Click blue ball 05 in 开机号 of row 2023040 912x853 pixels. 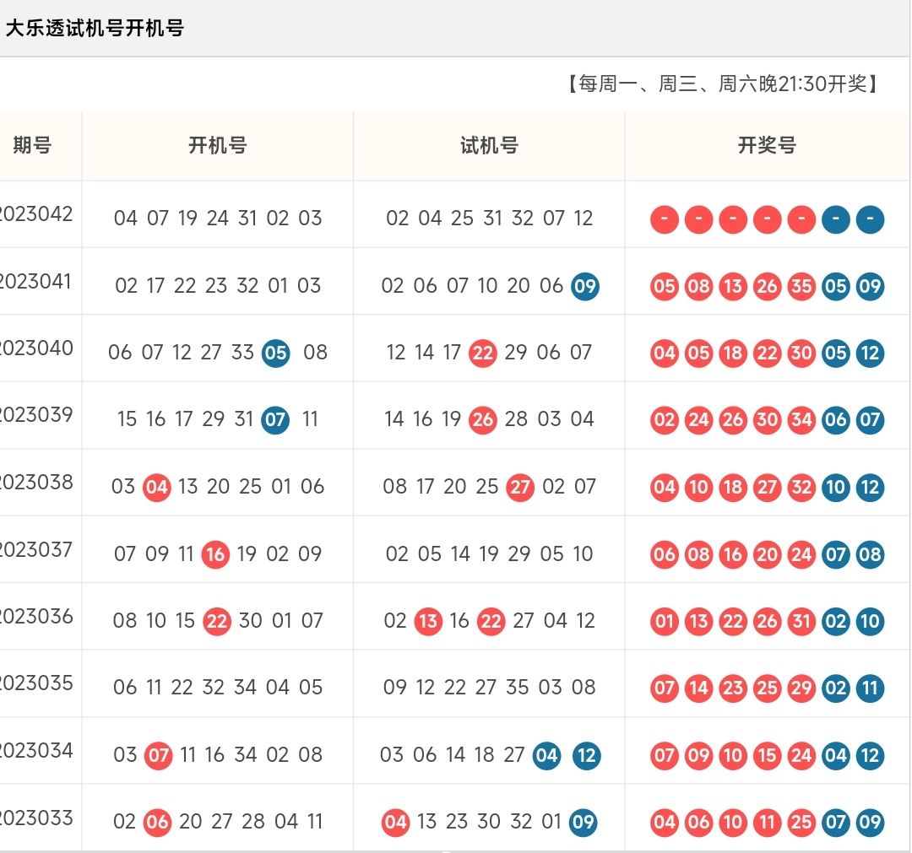pos(275,353)
